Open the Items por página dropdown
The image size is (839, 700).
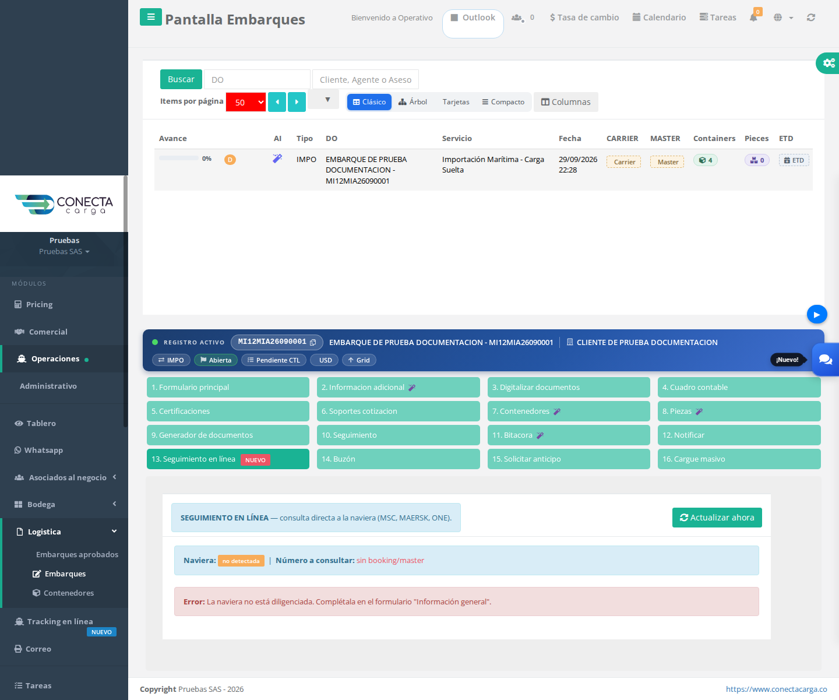pos(246,102)
